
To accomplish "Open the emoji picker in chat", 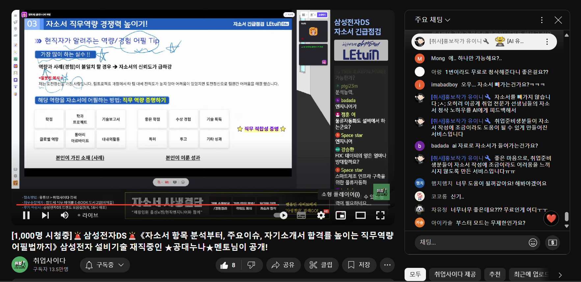I will point(533,243).
